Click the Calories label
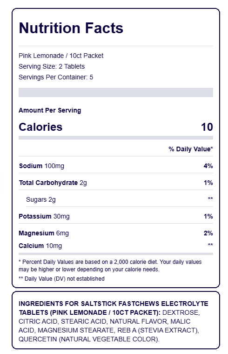228x354 pixels. 40,127
